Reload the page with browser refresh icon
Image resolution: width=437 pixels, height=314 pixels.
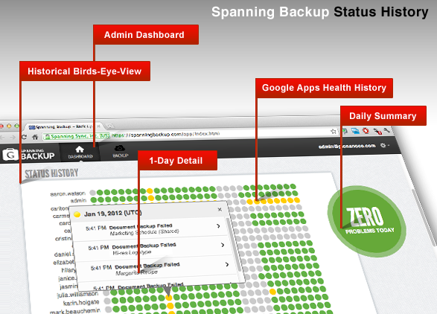24,137
